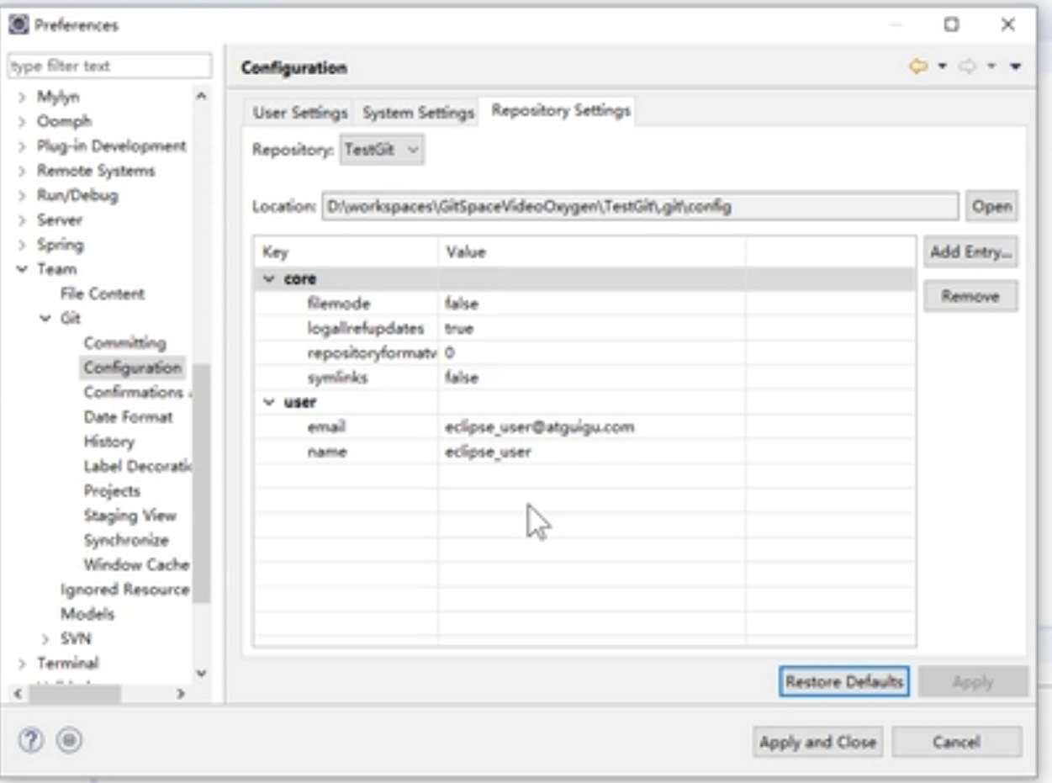Click the help question mark icon
Screen dimensions: 1052x783
pos(32,740)
